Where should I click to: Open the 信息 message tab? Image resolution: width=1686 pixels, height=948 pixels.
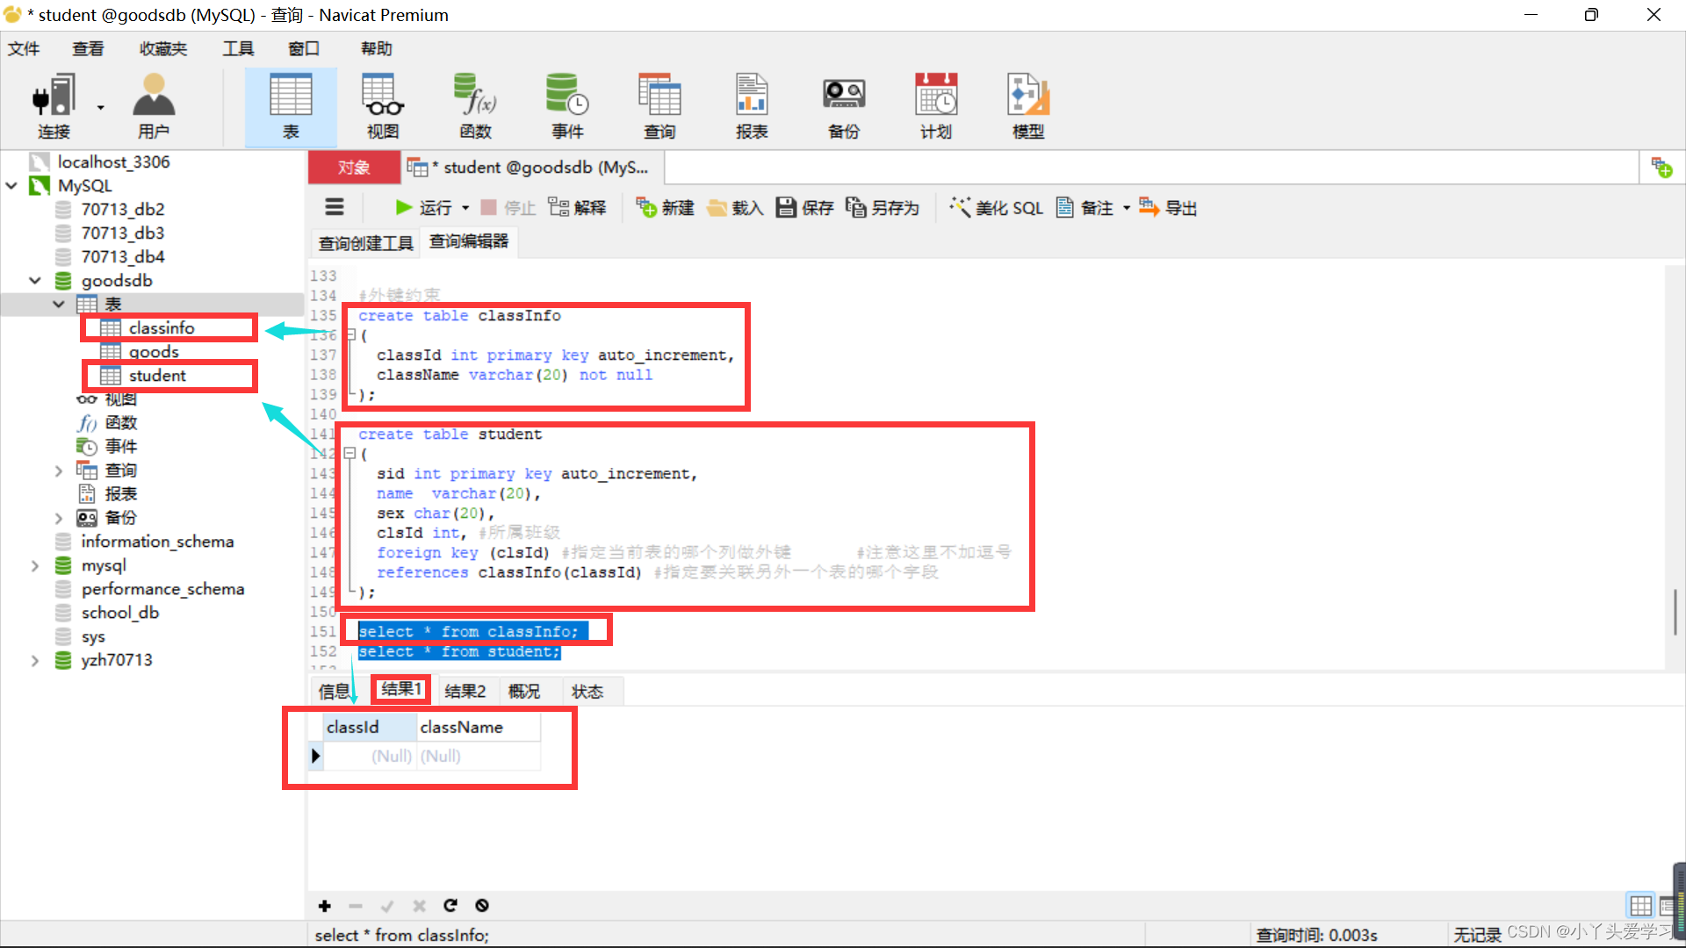click(335, 692)
